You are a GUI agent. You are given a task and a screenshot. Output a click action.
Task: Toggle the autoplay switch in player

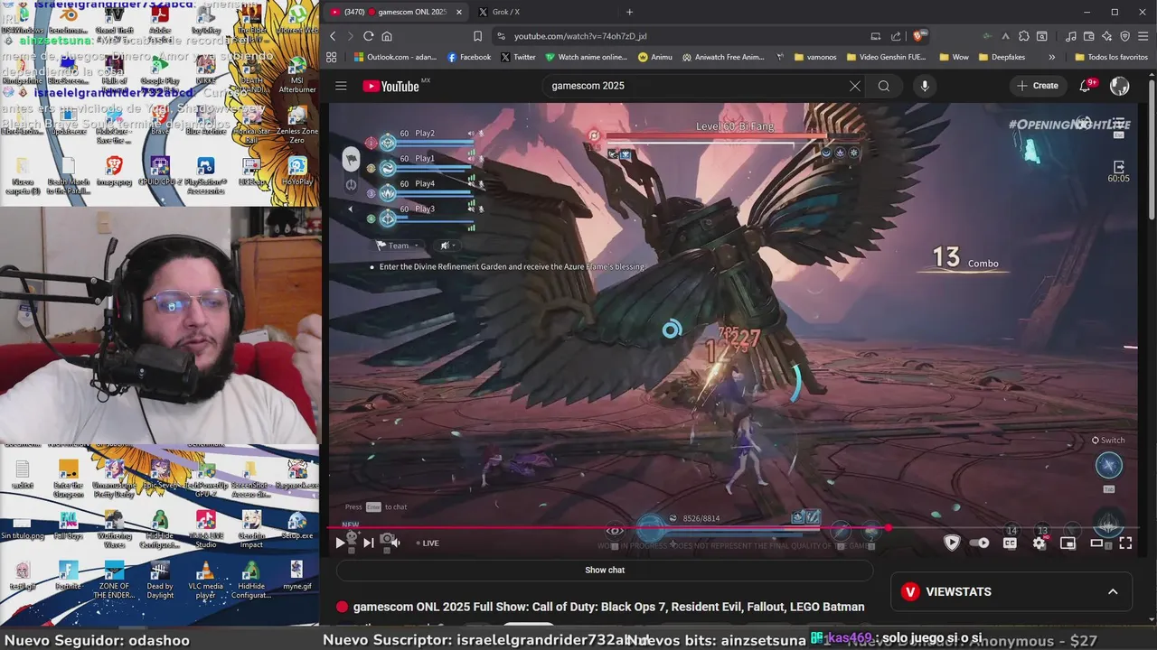tap(978, 543)
